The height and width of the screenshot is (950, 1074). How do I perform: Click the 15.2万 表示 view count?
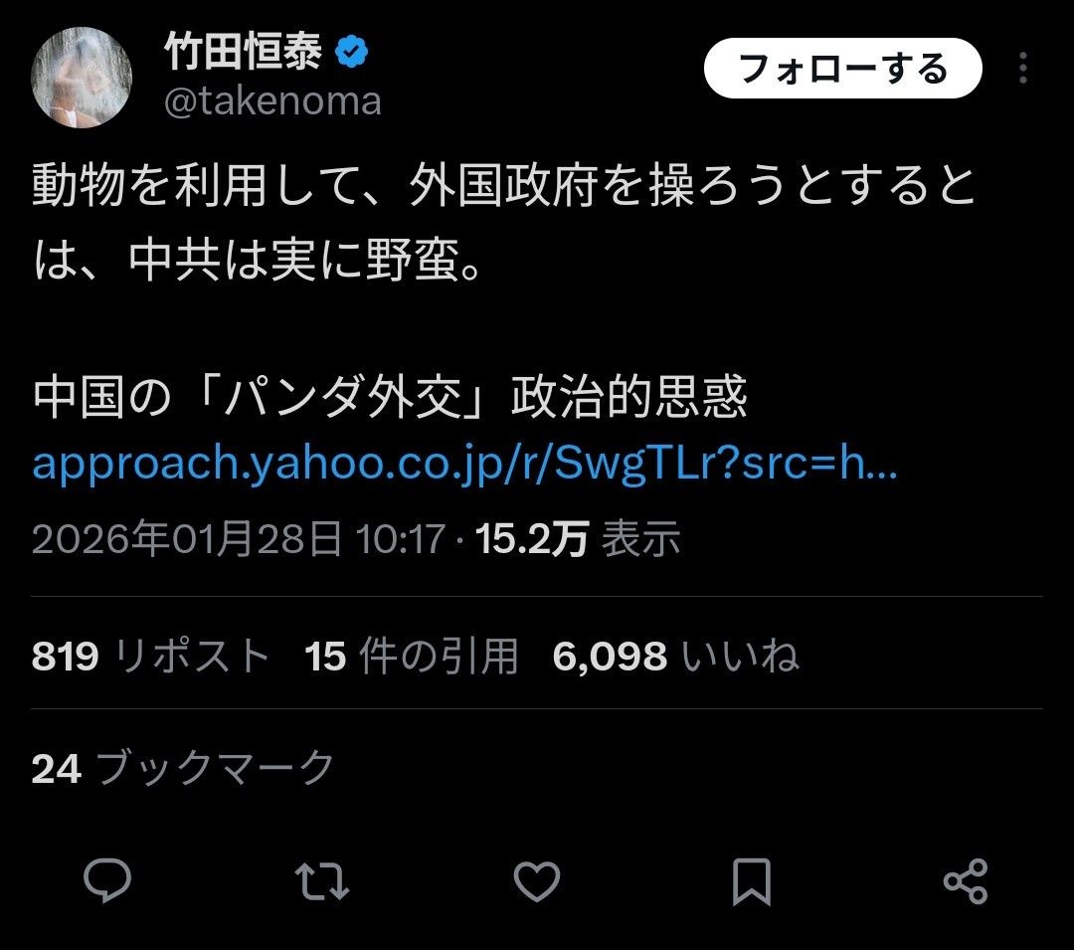pyautogui.click(x=578, y=539)
